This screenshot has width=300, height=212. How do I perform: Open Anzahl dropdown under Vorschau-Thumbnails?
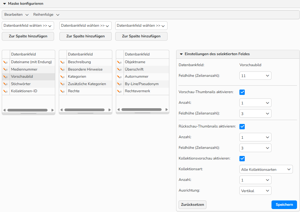[x=255, y=103]
